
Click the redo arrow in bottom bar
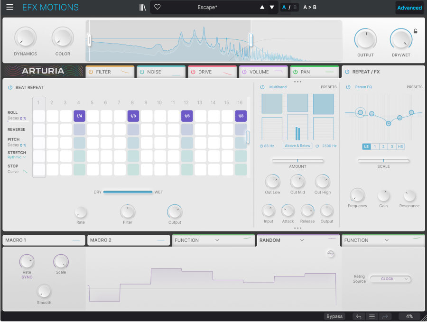[x=385, y=316]
